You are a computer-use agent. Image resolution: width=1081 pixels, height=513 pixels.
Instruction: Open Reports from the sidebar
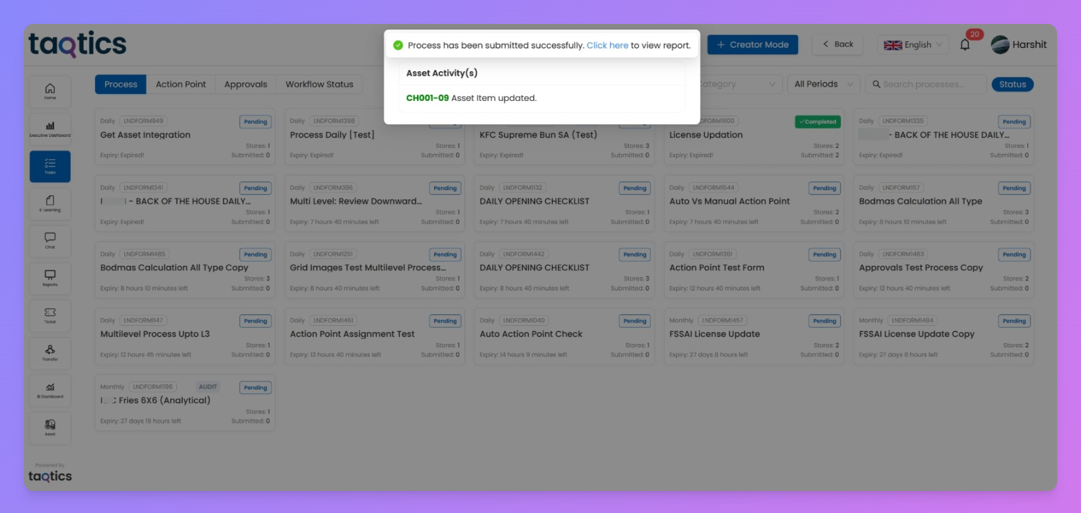[x=50, y=278]
